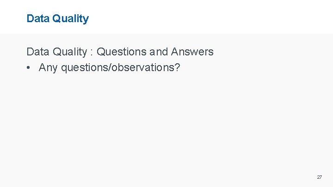Click the word 'Any' in the bullet
The height and width of the screenshot is (187, 333).
[x=49, y=67]
